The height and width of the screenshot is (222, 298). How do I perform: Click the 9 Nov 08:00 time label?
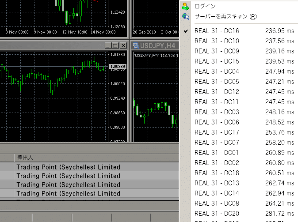45,32
